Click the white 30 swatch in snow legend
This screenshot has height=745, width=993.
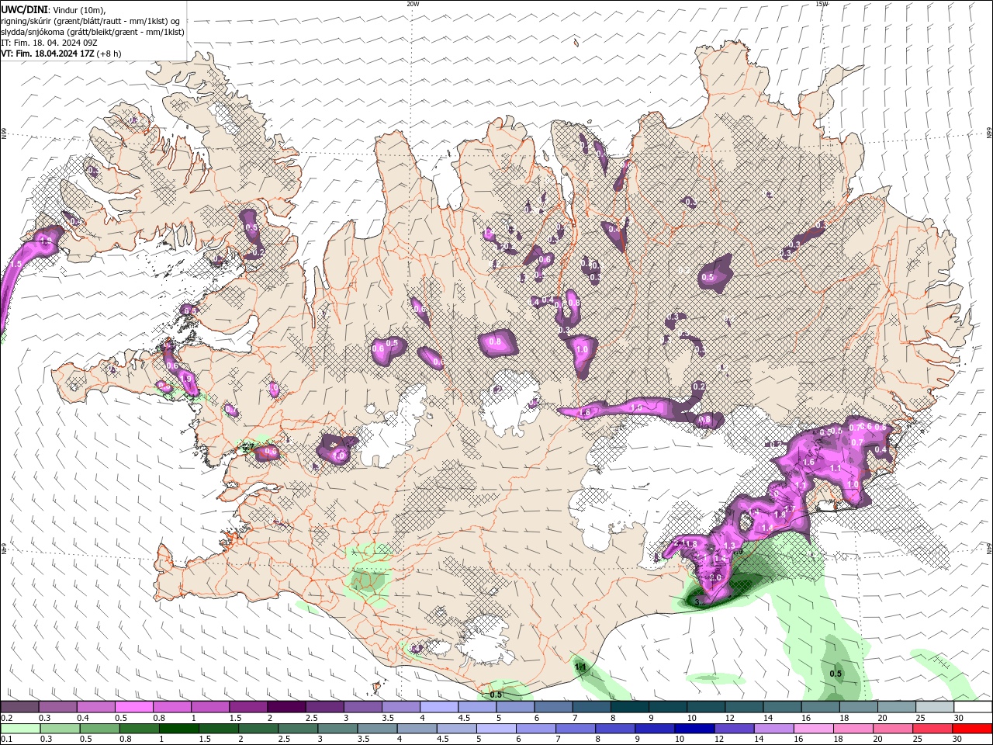[973, 707]
